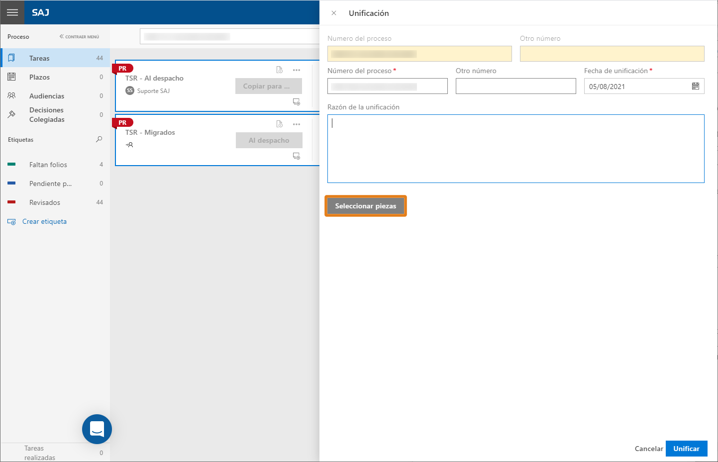This screenshot has width=718, height=462.
Task: Click TSR - Al despacho card title
Action: (x=154, y=78)
